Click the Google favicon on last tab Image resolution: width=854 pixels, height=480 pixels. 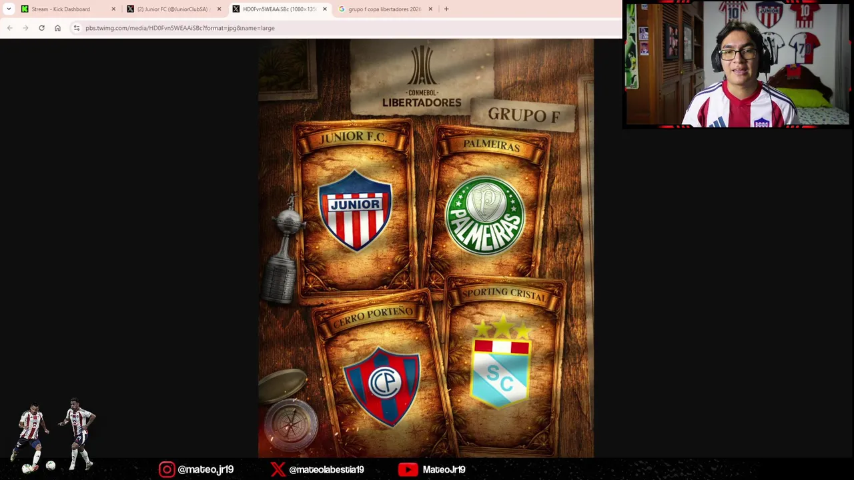point(342,9)
